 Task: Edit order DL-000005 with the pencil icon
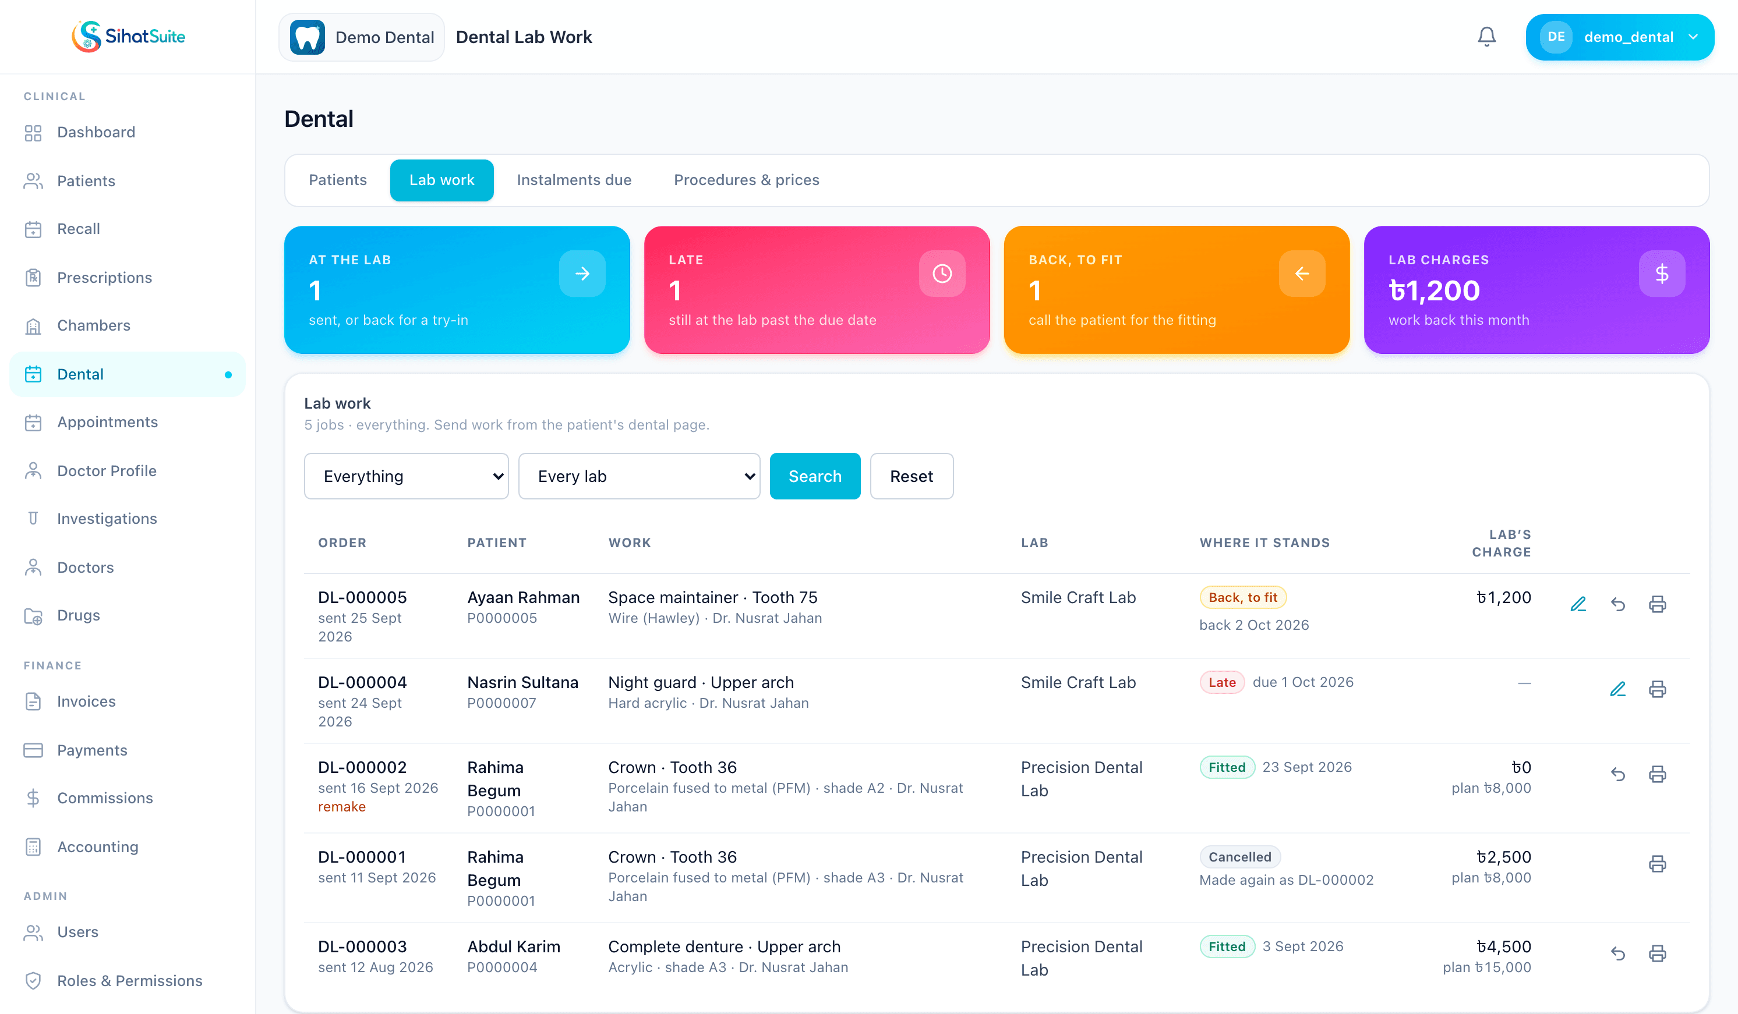point(1578,605)
